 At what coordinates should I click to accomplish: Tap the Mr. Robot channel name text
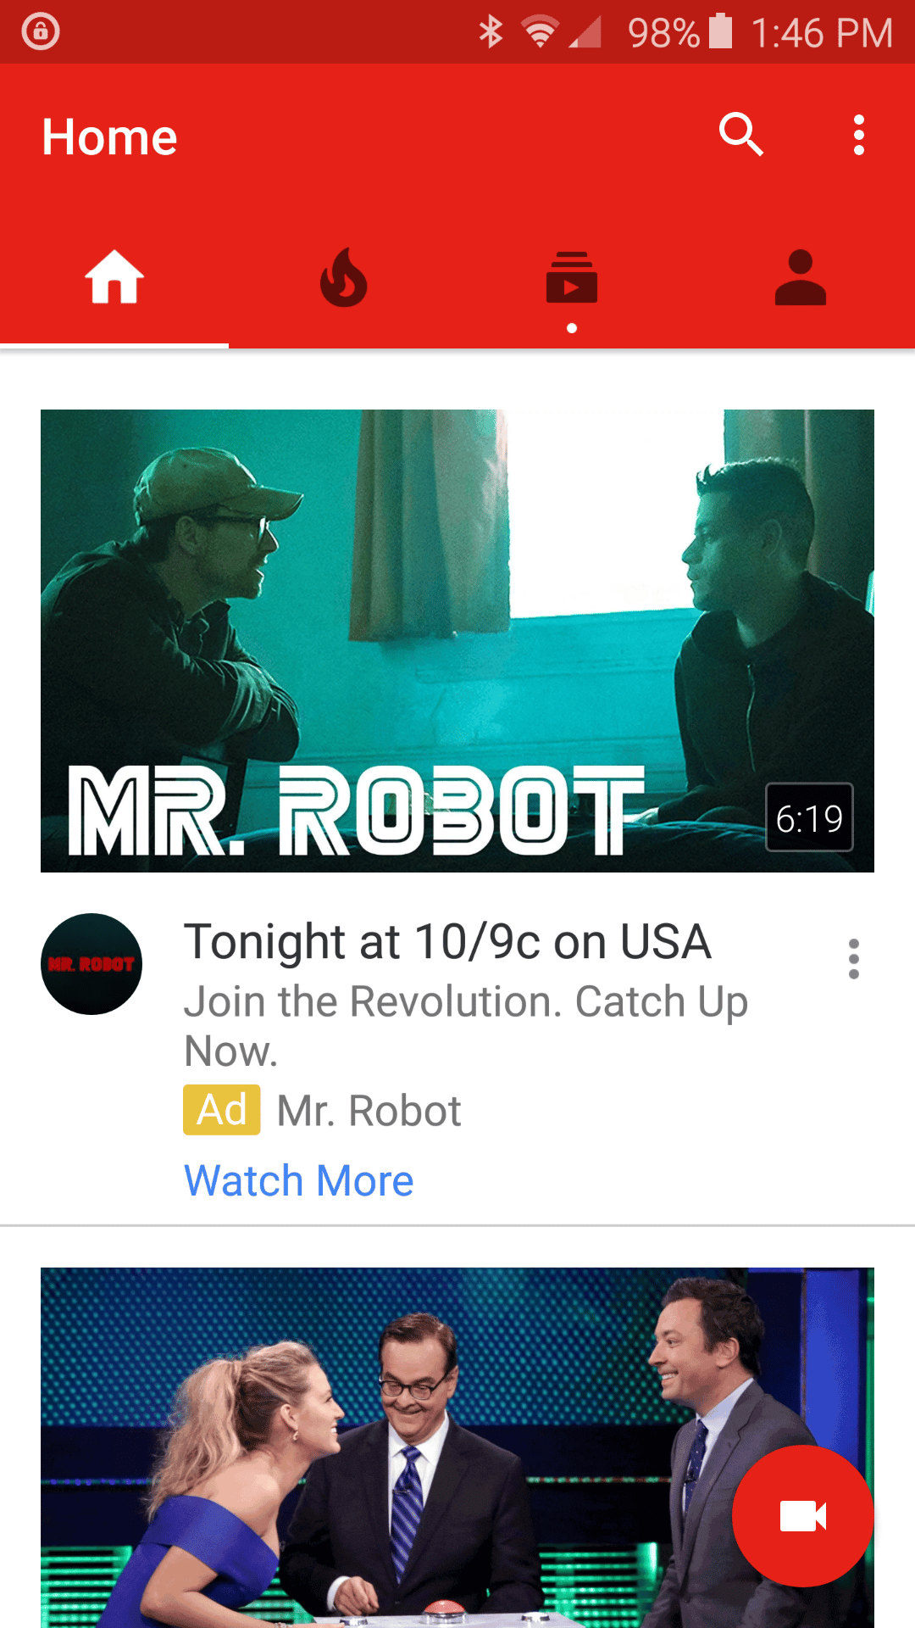(369, 1111)
